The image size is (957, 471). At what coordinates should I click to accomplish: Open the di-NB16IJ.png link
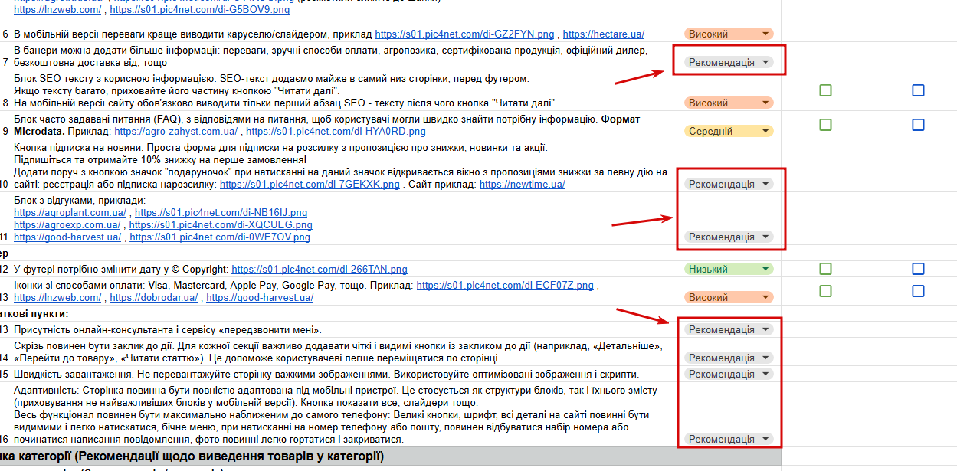[x=221, y=213]
